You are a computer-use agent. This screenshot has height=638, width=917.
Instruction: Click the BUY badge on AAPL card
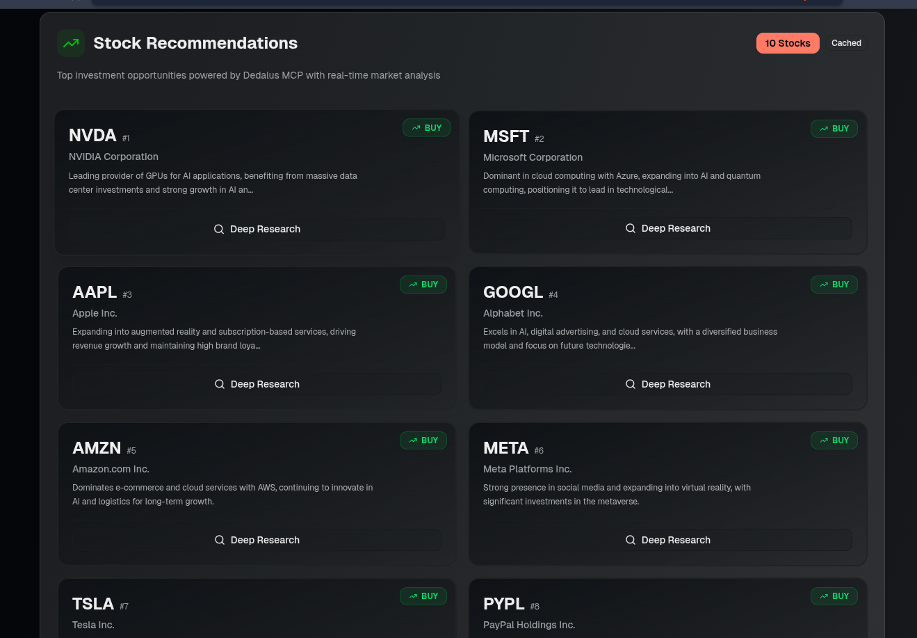point(423,285)
